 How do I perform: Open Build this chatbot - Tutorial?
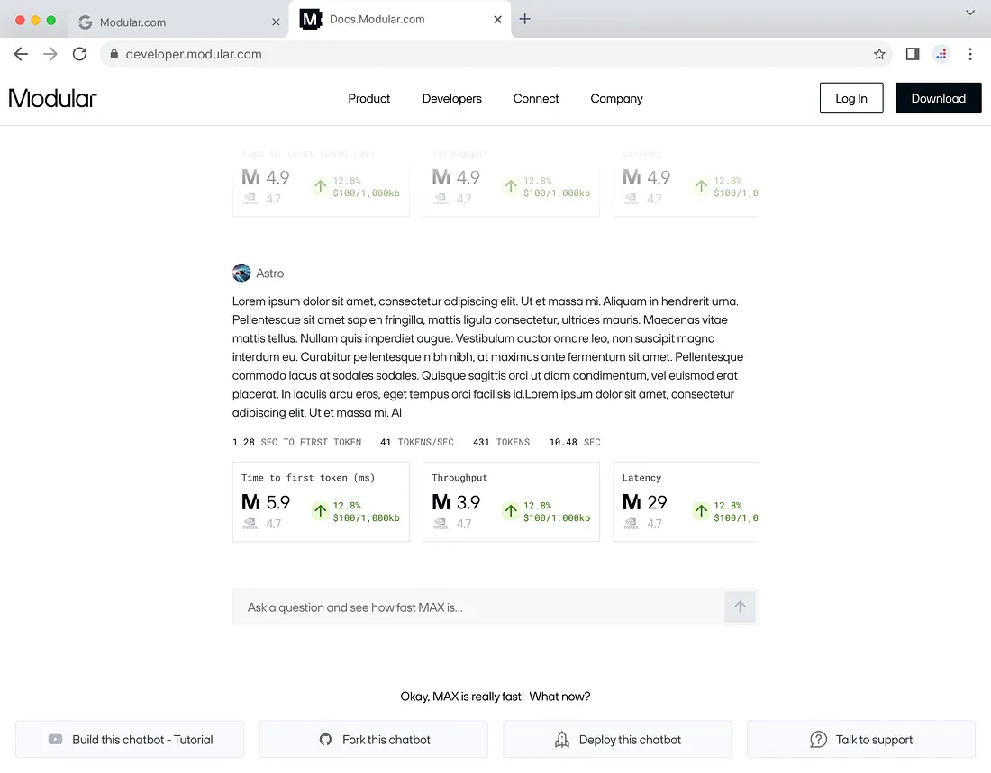click(130, 740)
